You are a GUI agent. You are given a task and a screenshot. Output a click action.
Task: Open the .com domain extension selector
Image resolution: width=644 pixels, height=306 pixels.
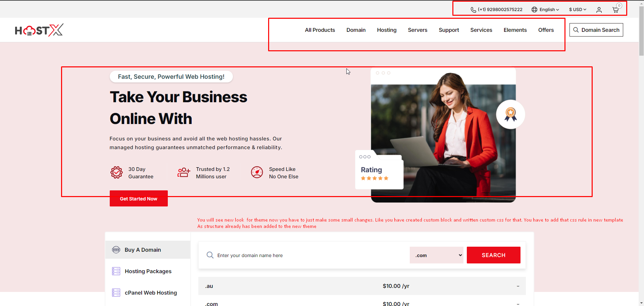click(x=436, y=255)
